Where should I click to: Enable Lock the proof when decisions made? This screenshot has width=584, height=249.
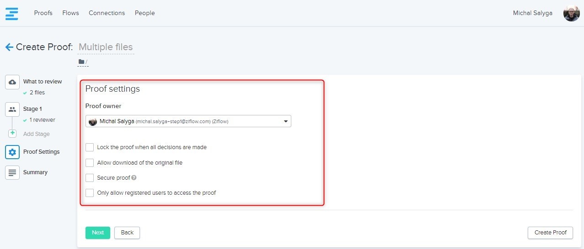point(90,147)
